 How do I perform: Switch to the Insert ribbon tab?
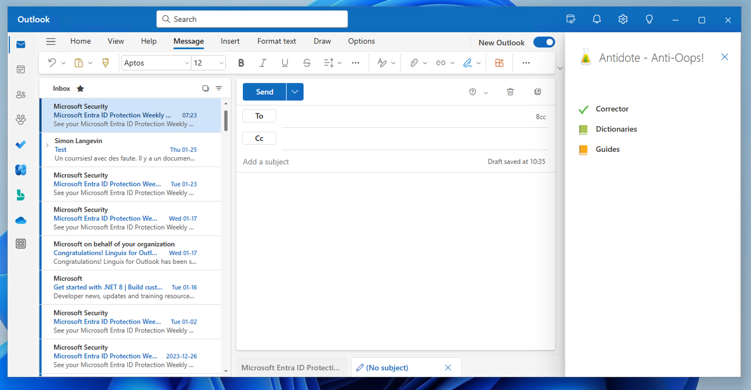coord(230,41)
